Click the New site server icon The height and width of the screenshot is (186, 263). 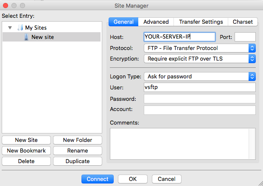point(26,37)
